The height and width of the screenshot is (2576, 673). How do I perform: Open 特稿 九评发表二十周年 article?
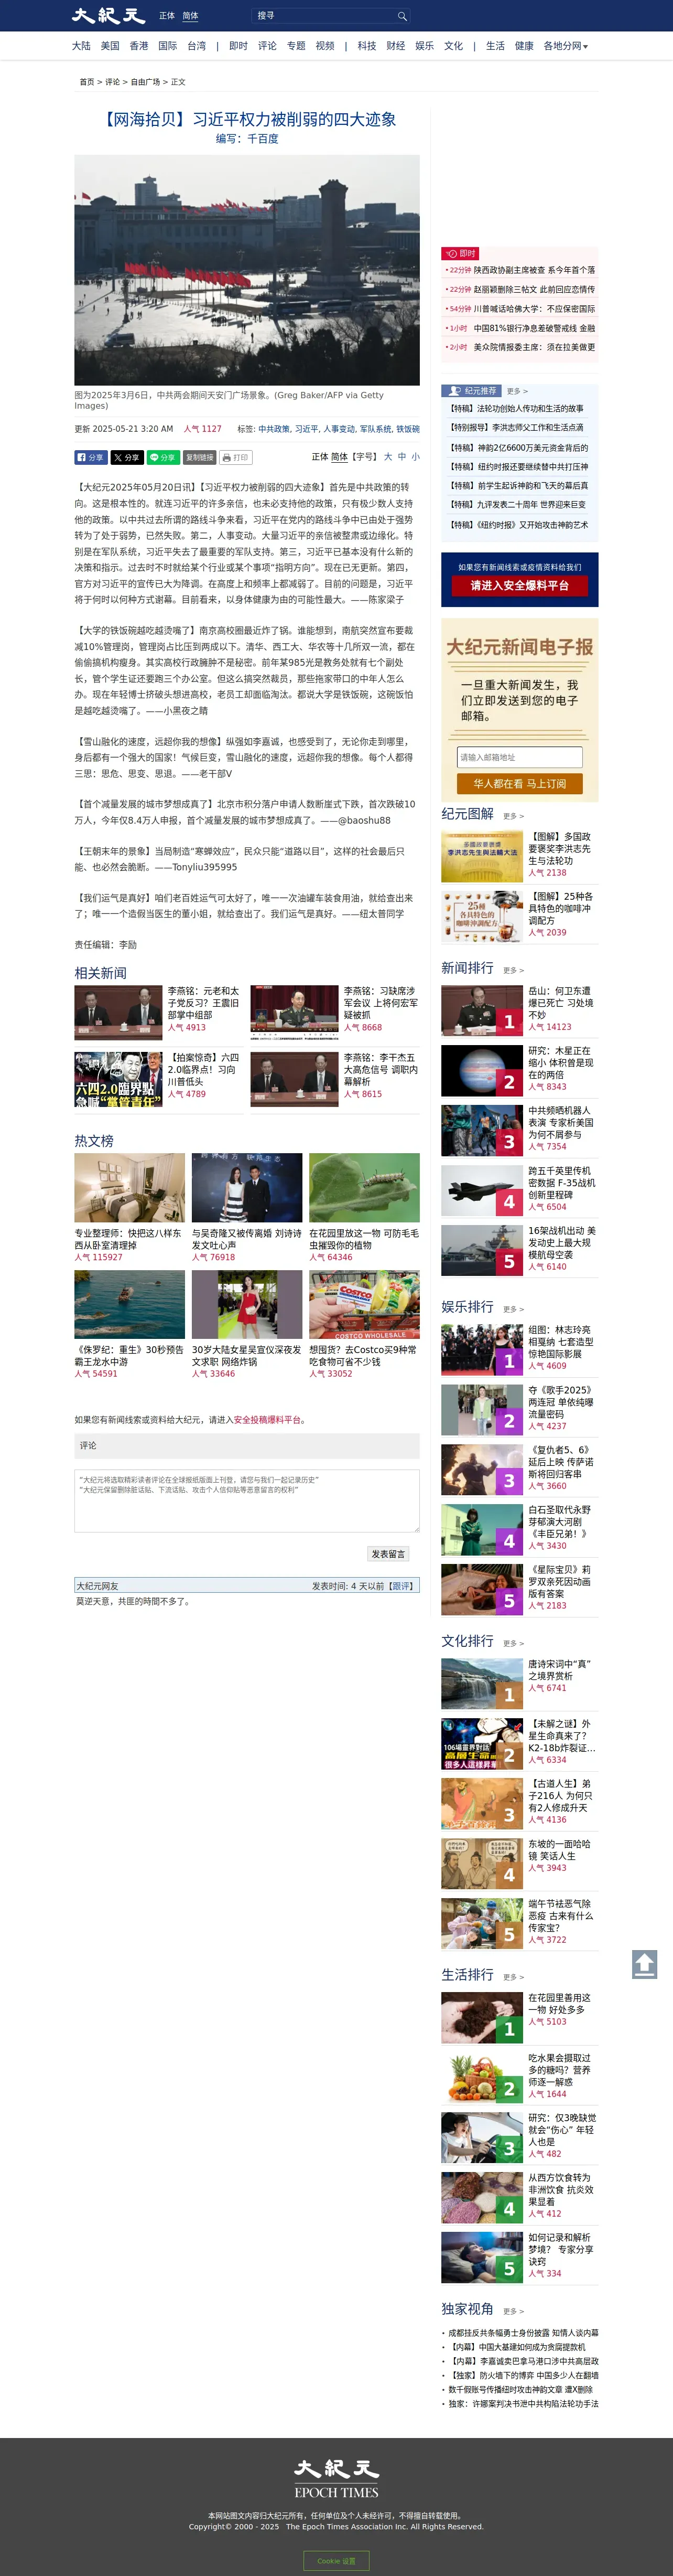tap(517, 505)
